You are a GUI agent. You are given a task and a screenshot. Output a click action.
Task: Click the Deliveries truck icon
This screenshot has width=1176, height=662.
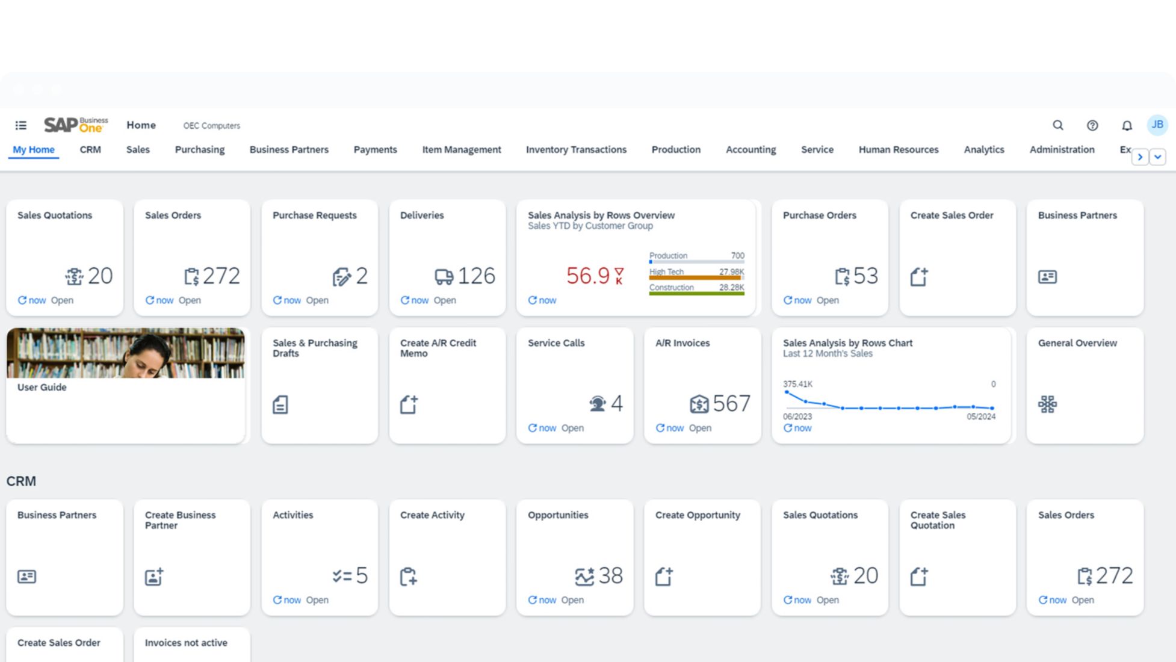[444, 276]
